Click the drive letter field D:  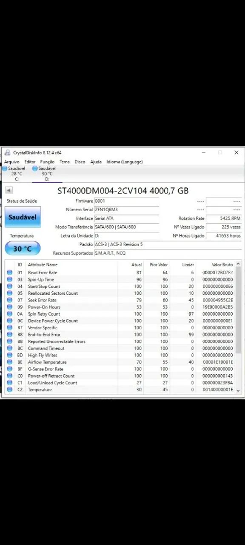point(126,236)
